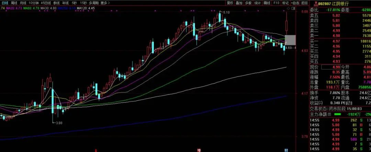Click the 买一 4.97 bid row
The width and height of the screenshot is (371, 152).
[340, 41]
